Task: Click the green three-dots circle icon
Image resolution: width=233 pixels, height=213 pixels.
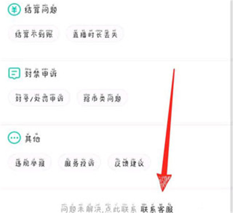Action: [14, 138]
